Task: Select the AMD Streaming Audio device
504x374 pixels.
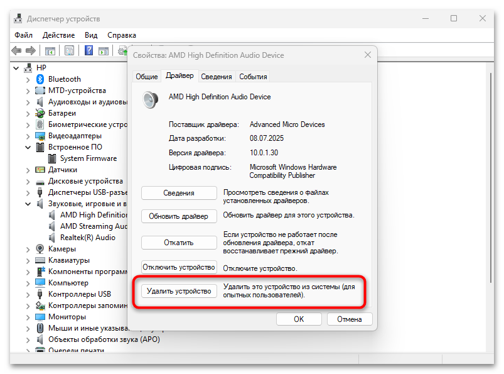Action: 94,226
